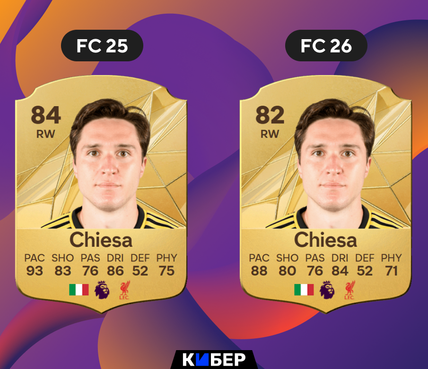Click the Italy flag on FC 26 card
Viewport: 428px width, 369px height.
pos(304,290)
